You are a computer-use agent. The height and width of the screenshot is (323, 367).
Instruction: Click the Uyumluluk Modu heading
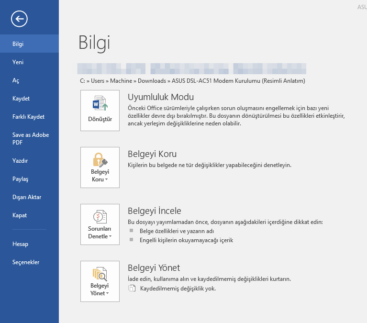tap(161, 97)
